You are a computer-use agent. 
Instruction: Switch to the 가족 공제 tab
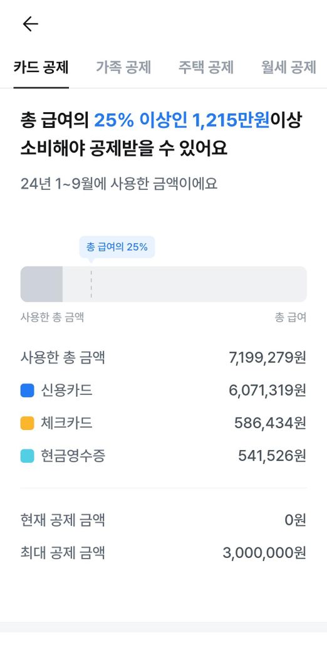pos(123,67)
